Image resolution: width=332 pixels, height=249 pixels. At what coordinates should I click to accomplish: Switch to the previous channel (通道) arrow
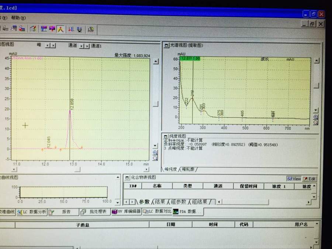tap(82, 46)
